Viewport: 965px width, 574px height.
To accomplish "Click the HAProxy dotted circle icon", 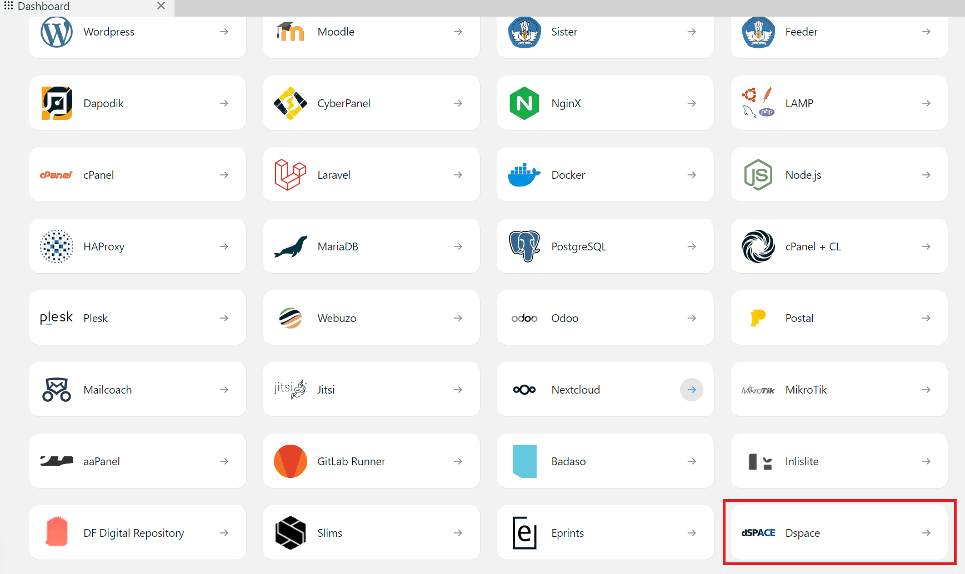I will click(x=56, y=246).
